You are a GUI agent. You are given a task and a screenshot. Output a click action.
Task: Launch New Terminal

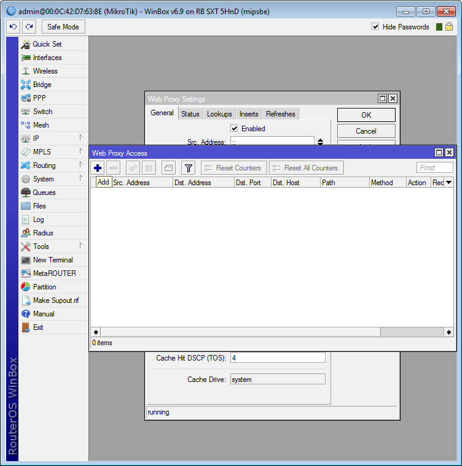(x=53, y=260)
